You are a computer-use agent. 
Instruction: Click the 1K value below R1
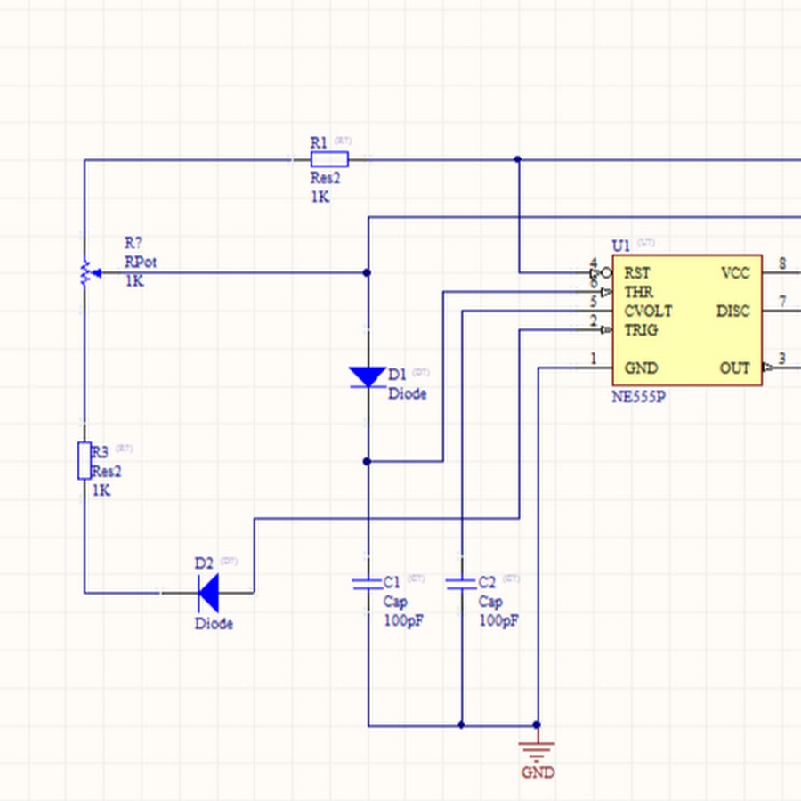tap(320, 198)
